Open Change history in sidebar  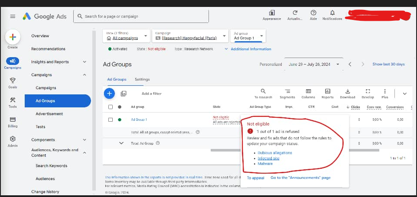[x=45, y=192]
